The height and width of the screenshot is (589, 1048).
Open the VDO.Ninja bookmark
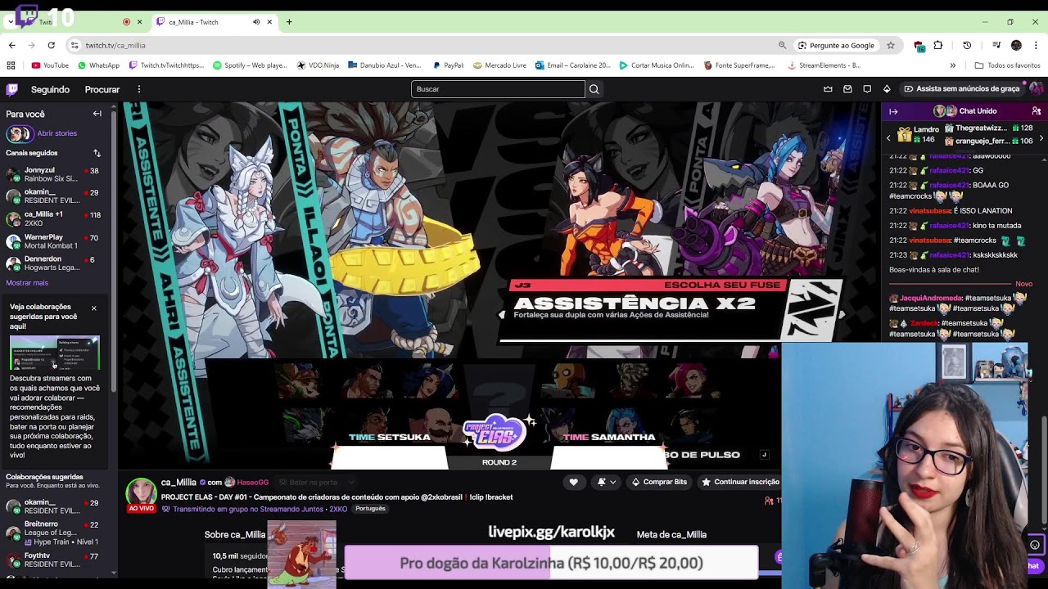(318, 65)
